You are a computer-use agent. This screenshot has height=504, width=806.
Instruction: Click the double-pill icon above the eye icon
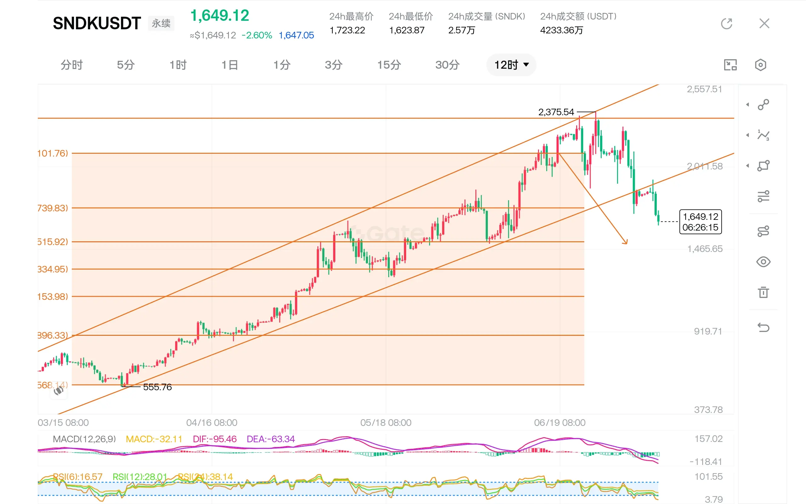(x=763, y=231)
